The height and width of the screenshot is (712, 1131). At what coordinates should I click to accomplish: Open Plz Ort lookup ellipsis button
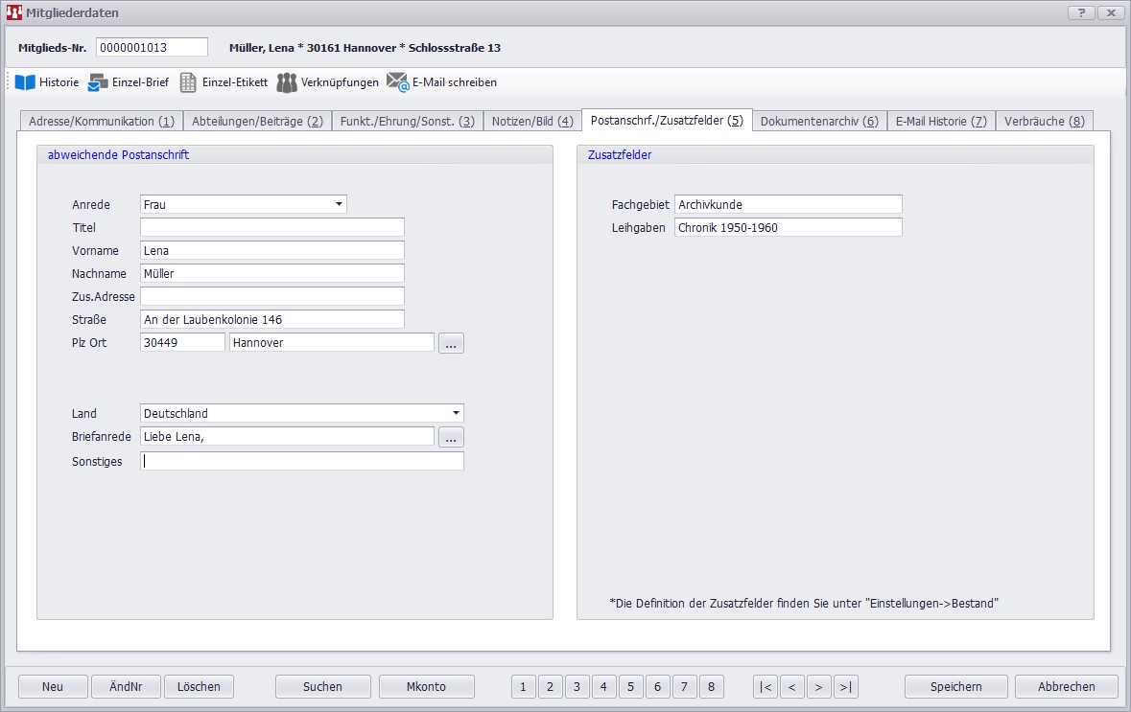[x=451, y=343]
